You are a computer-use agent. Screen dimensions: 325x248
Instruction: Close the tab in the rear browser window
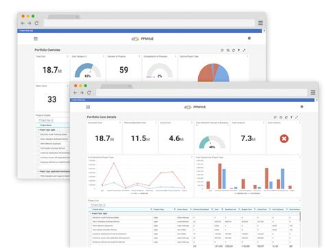[x=77, y=17]
